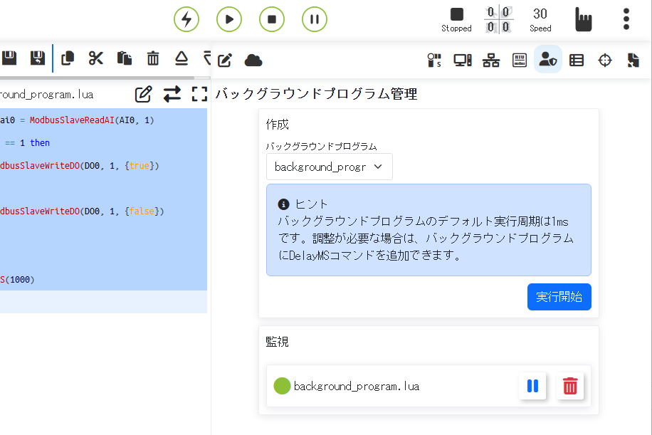Open the crosshair target icon
Screen dimensions: 652x435
click(604, 61)
